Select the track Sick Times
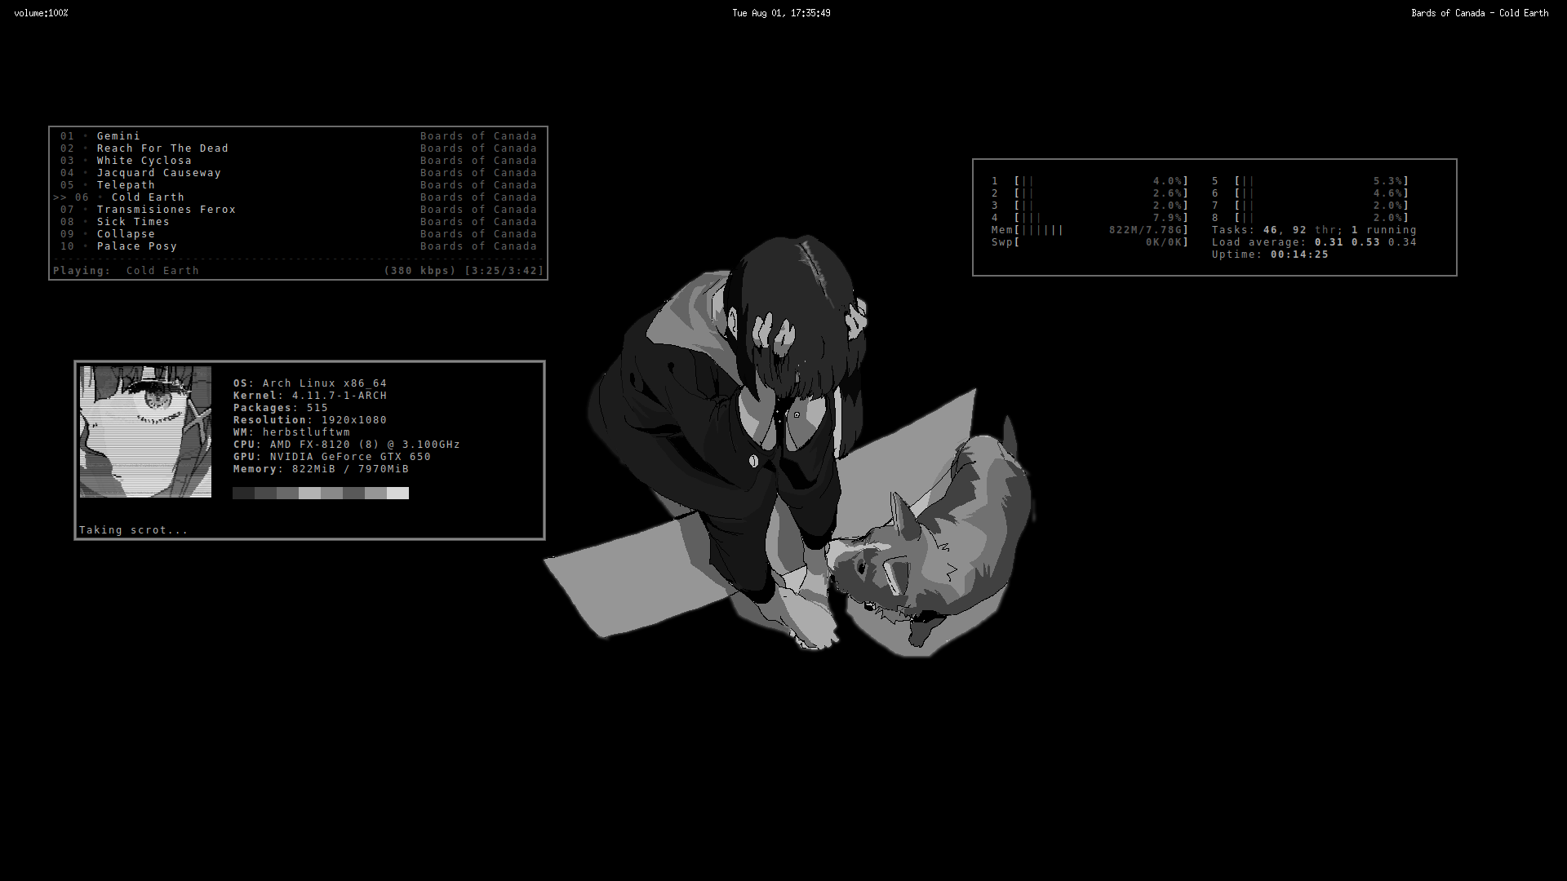This screenshot has height=881, width=1567. 298,222
